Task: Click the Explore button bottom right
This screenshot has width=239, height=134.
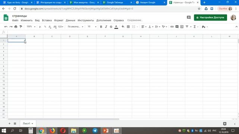Action: point(225,124)
